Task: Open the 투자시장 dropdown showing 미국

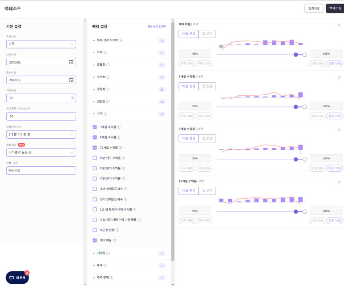Action: [41, 44]
